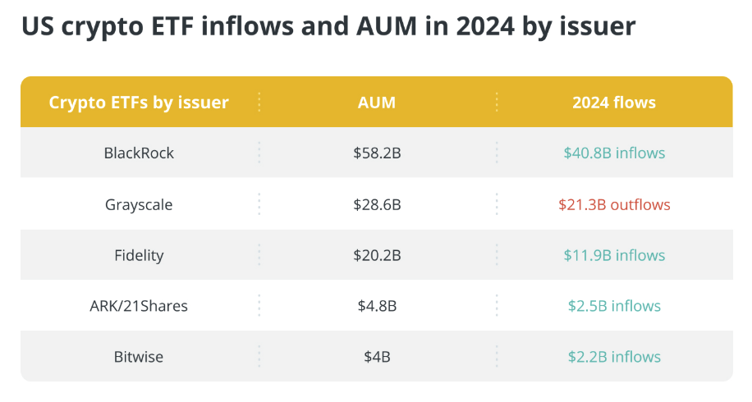Viewport: 752px width, 402px height.
Task: Click the AUM column header
Action: [x=377, y=103]
